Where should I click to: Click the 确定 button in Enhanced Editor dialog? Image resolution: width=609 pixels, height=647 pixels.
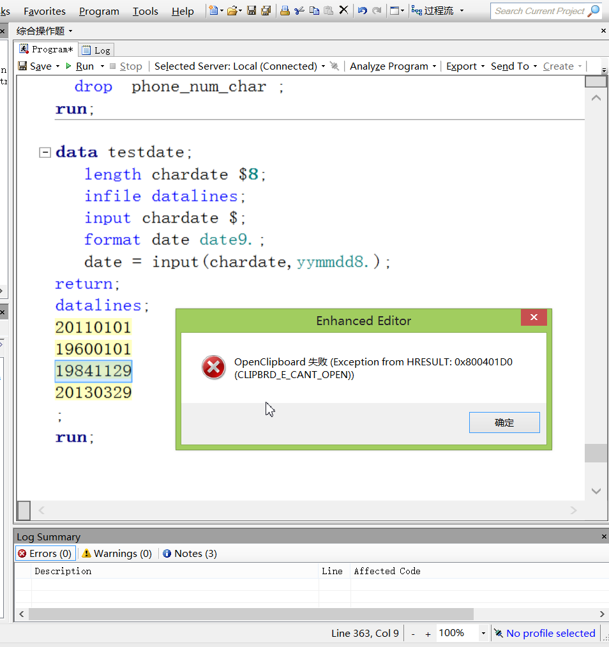pyautogui.click(x=504, y=423)
